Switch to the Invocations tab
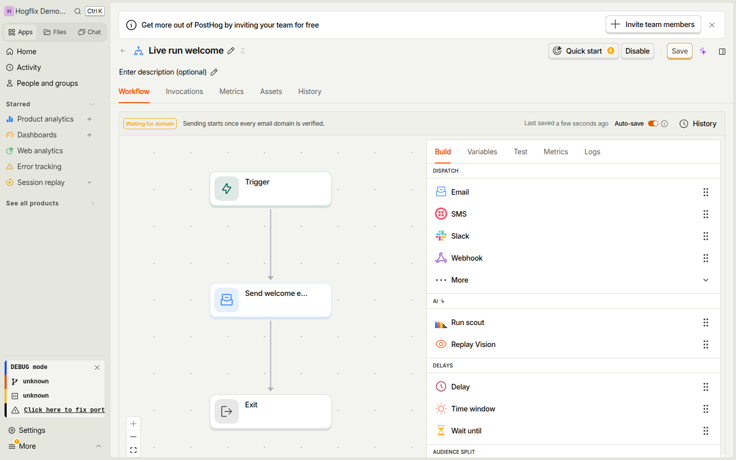Screen dimensions: 736x460 tap(185, 91)
